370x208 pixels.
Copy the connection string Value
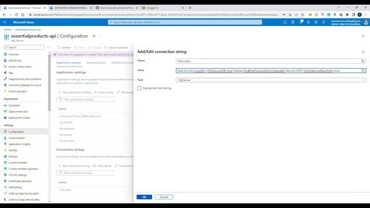click(x=363, y=70)
